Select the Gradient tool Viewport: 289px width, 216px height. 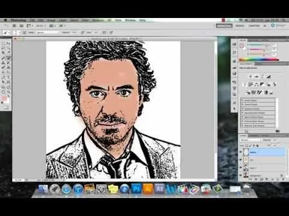8,67
